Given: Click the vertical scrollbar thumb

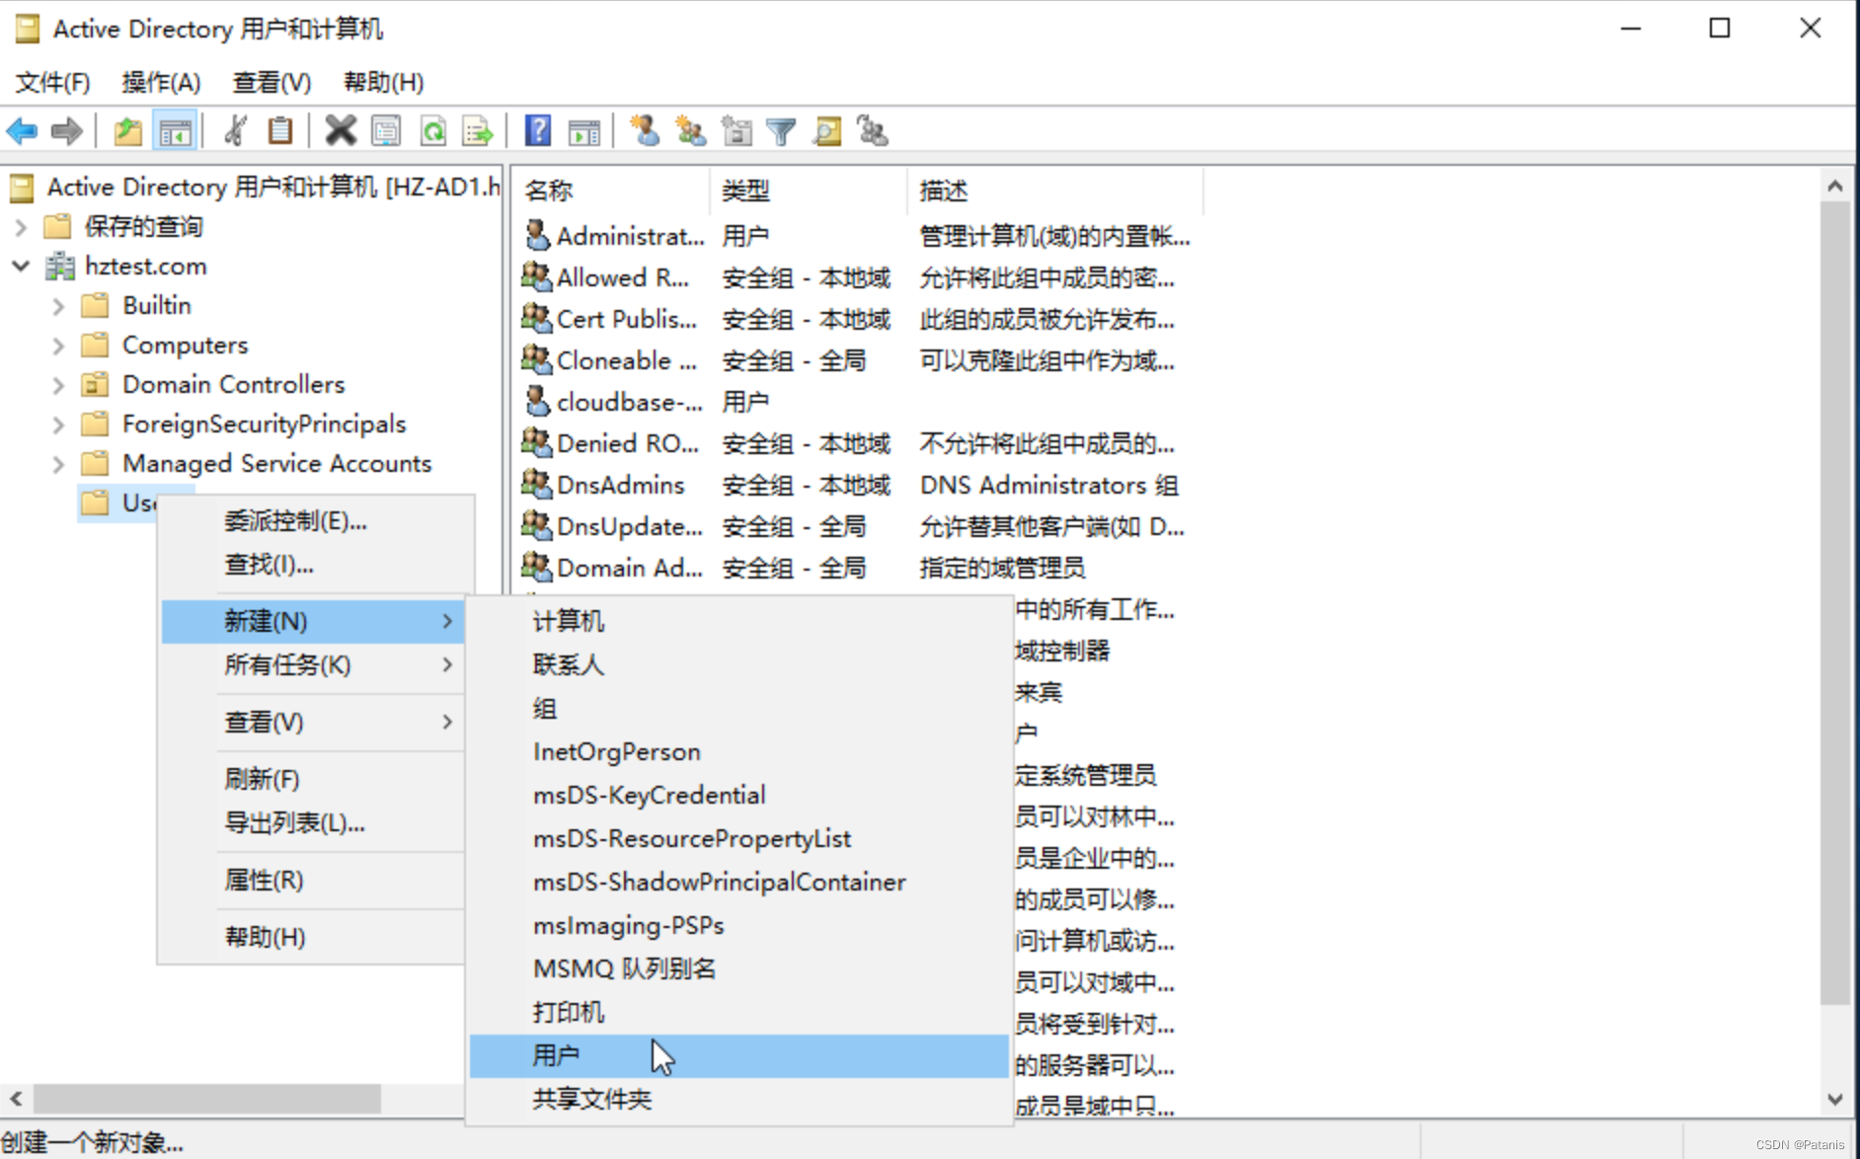Looking at the screenshot, I should tap(1834, 602).
